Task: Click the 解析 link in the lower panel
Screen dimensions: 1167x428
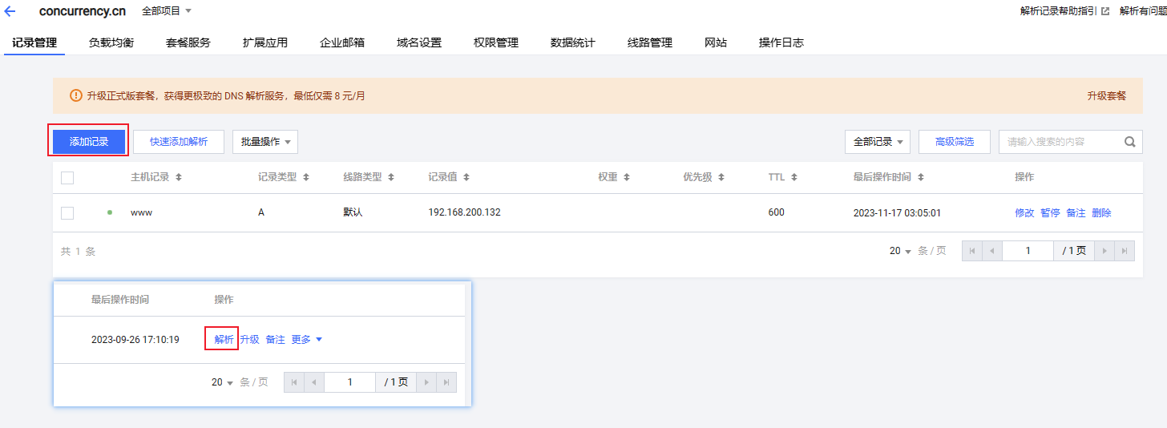Action: click(x=224, y=340)
